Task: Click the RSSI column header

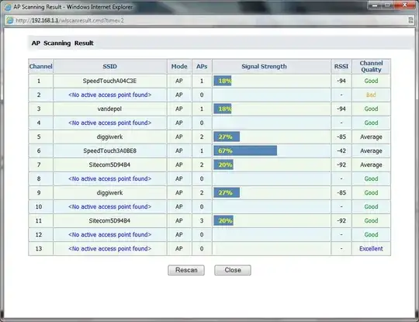Action: tap(341, 66)
